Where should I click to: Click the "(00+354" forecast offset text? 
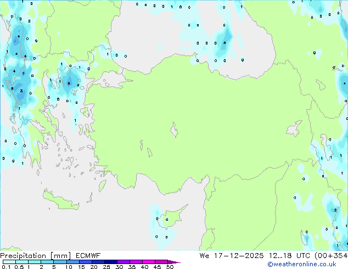[331, 256]
